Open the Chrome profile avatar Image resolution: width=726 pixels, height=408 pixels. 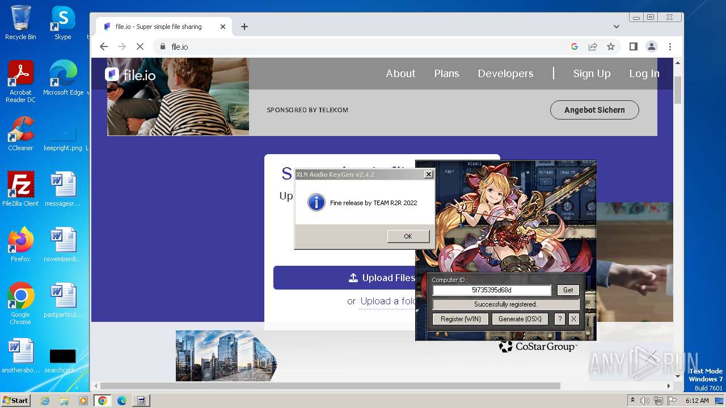coord(652,46)
